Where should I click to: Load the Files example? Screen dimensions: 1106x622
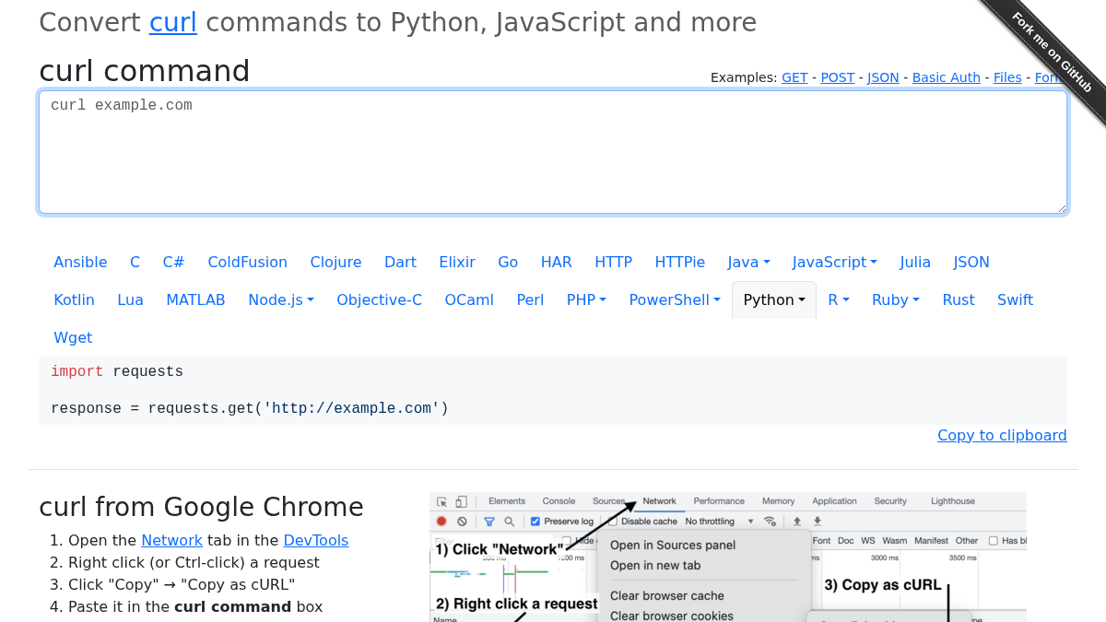click(1007, 77)
